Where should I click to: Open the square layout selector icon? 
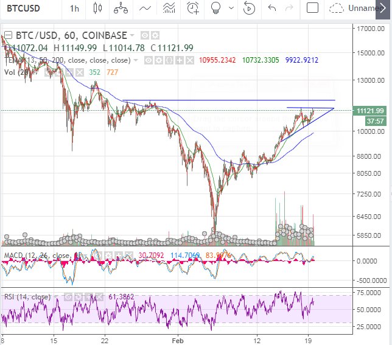pyautogui.click(x=312, y=8)
